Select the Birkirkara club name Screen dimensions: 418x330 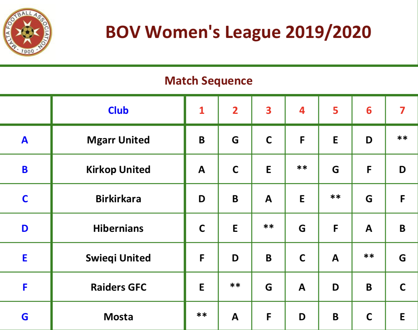coord(118,199)
